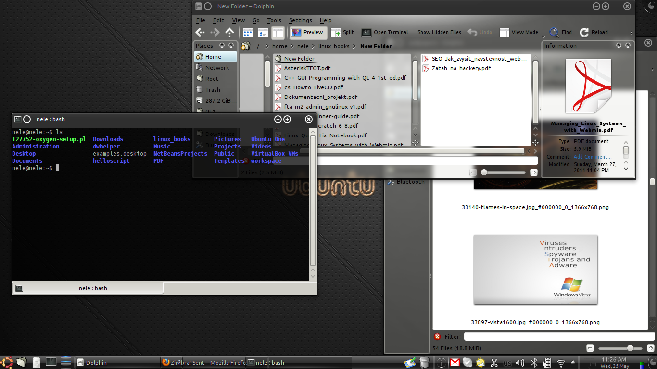Switch to Columns view mode
This screenshot has height=369, width=657.
(278, 33)
